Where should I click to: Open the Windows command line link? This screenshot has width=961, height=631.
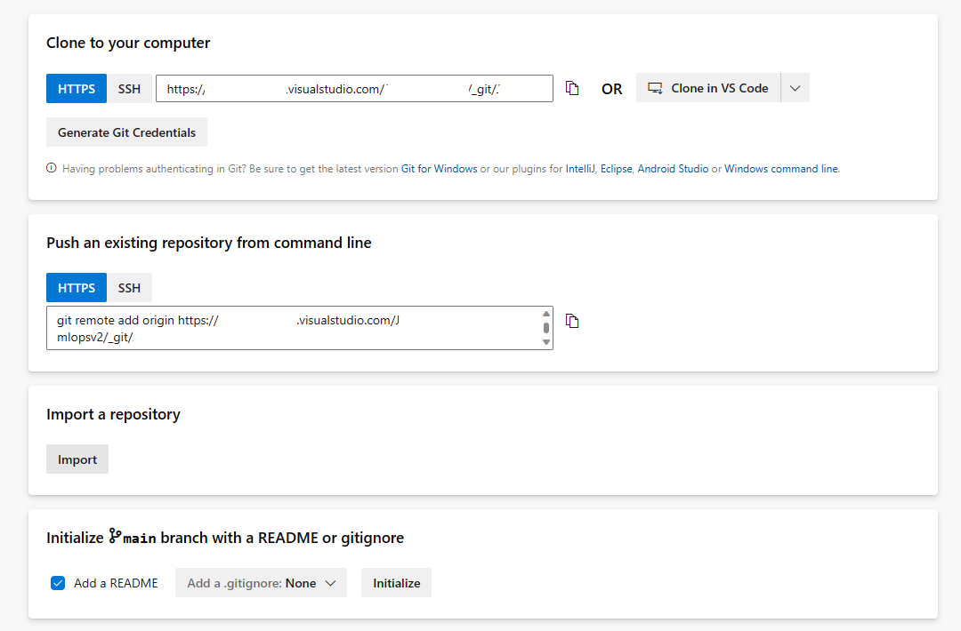[x=780, y=168]
